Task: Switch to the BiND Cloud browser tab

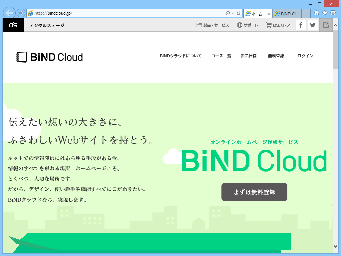Action: pyautogui.click(x=287, y=13)
